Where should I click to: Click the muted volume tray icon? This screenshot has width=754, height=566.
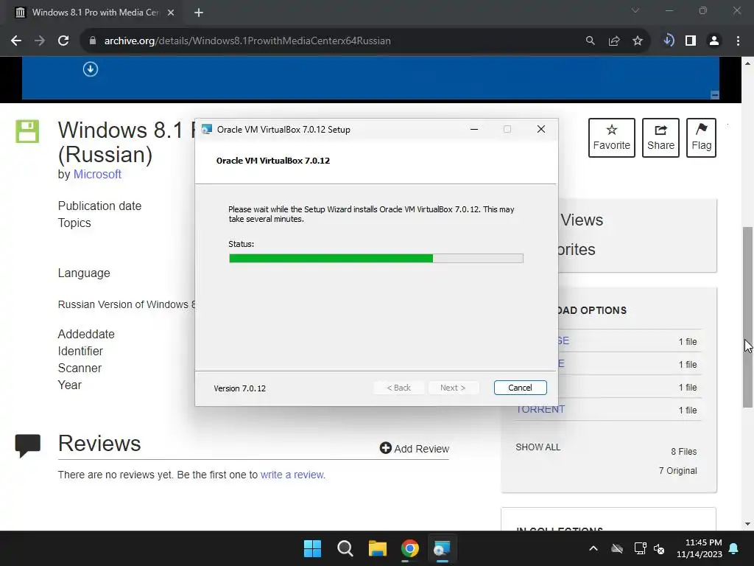(659, 548)
